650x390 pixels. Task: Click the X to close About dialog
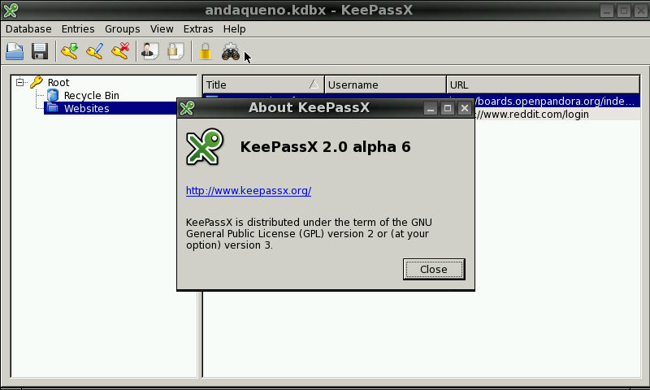tap(465, 108)
